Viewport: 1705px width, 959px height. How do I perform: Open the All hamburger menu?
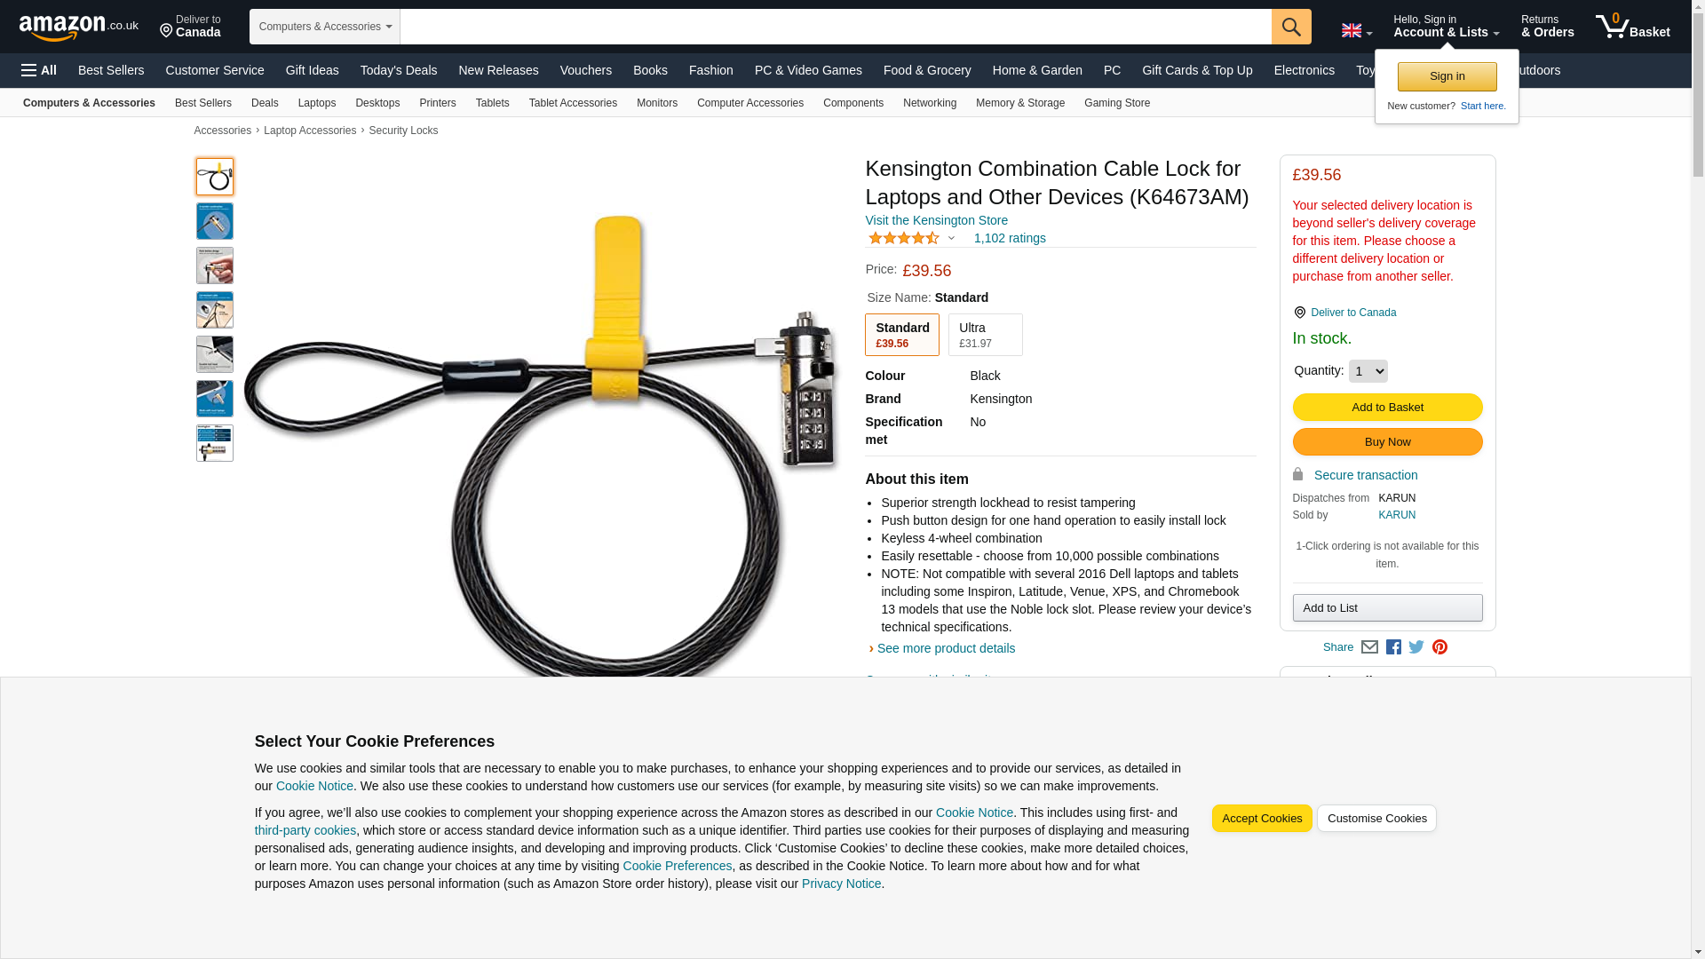pyautogui.click(x=39, y=70)
